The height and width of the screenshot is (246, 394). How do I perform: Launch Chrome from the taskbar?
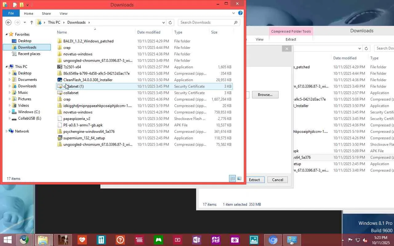pyautogui.click(x=273, y=240)
